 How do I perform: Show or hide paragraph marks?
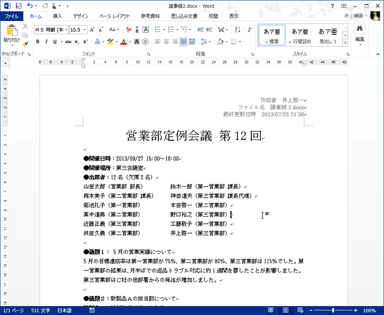[249, 30]
